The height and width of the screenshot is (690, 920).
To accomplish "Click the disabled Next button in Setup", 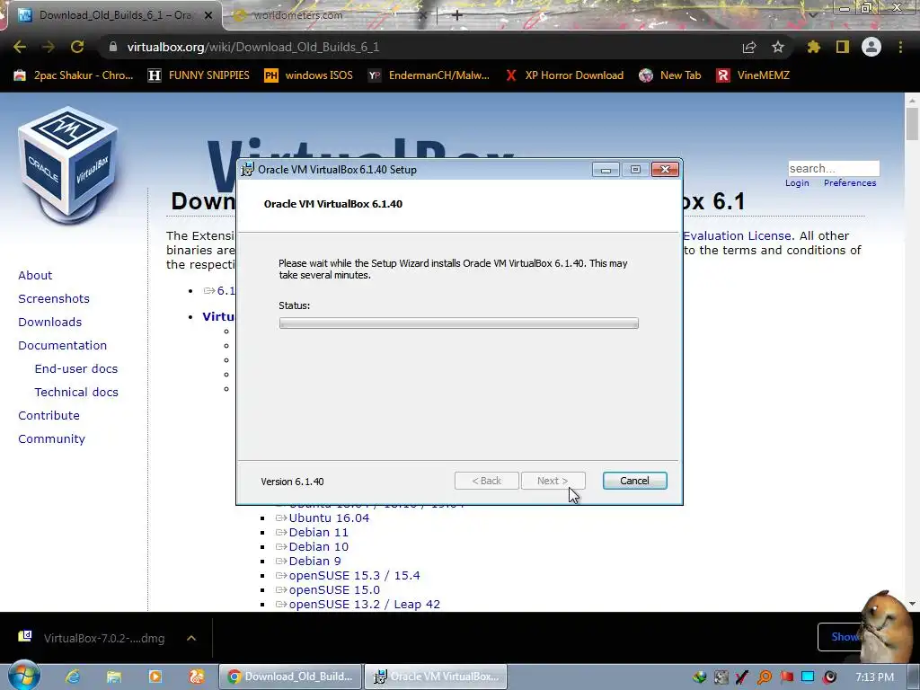I will coord(553,481).
